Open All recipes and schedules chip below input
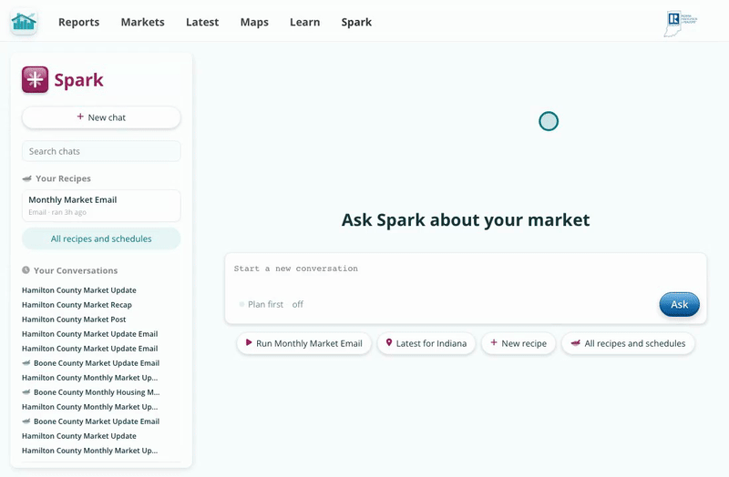The height and width of the screenshot is (477, 729). (x=628, y=344)
